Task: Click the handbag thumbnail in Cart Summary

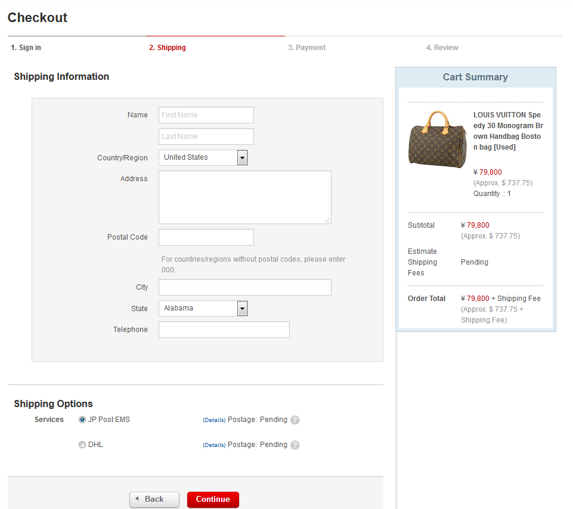Action: [438, 139]
